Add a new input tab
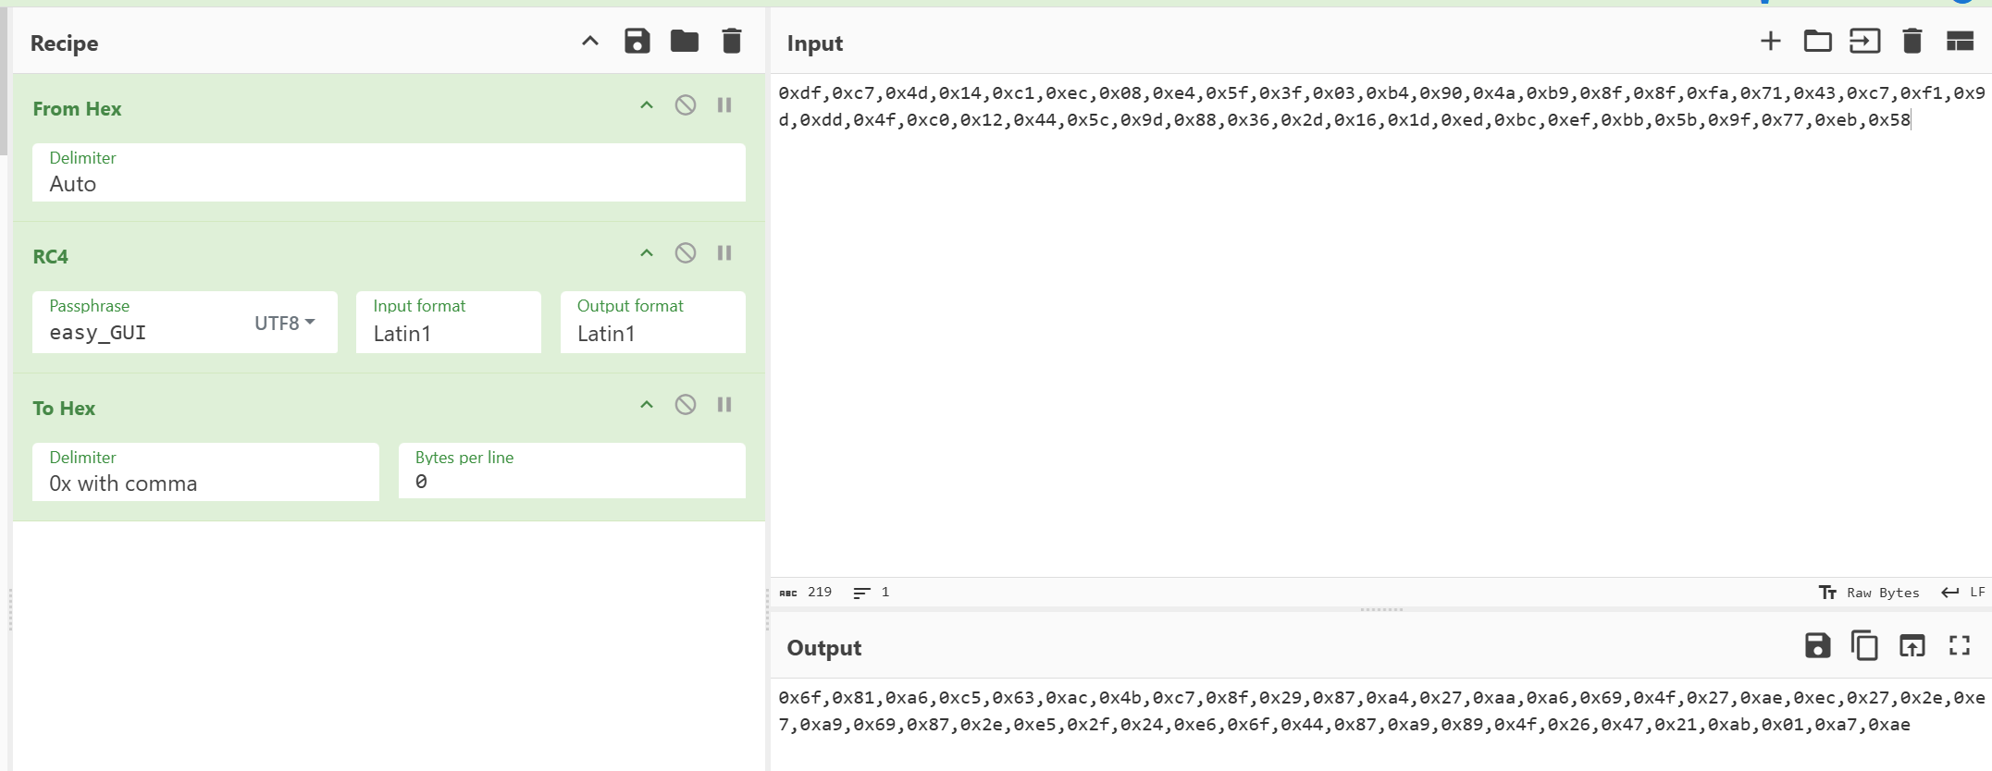 1770,42
